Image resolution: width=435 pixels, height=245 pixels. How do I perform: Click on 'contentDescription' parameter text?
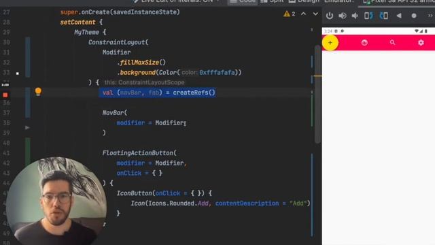click(247, 203)
